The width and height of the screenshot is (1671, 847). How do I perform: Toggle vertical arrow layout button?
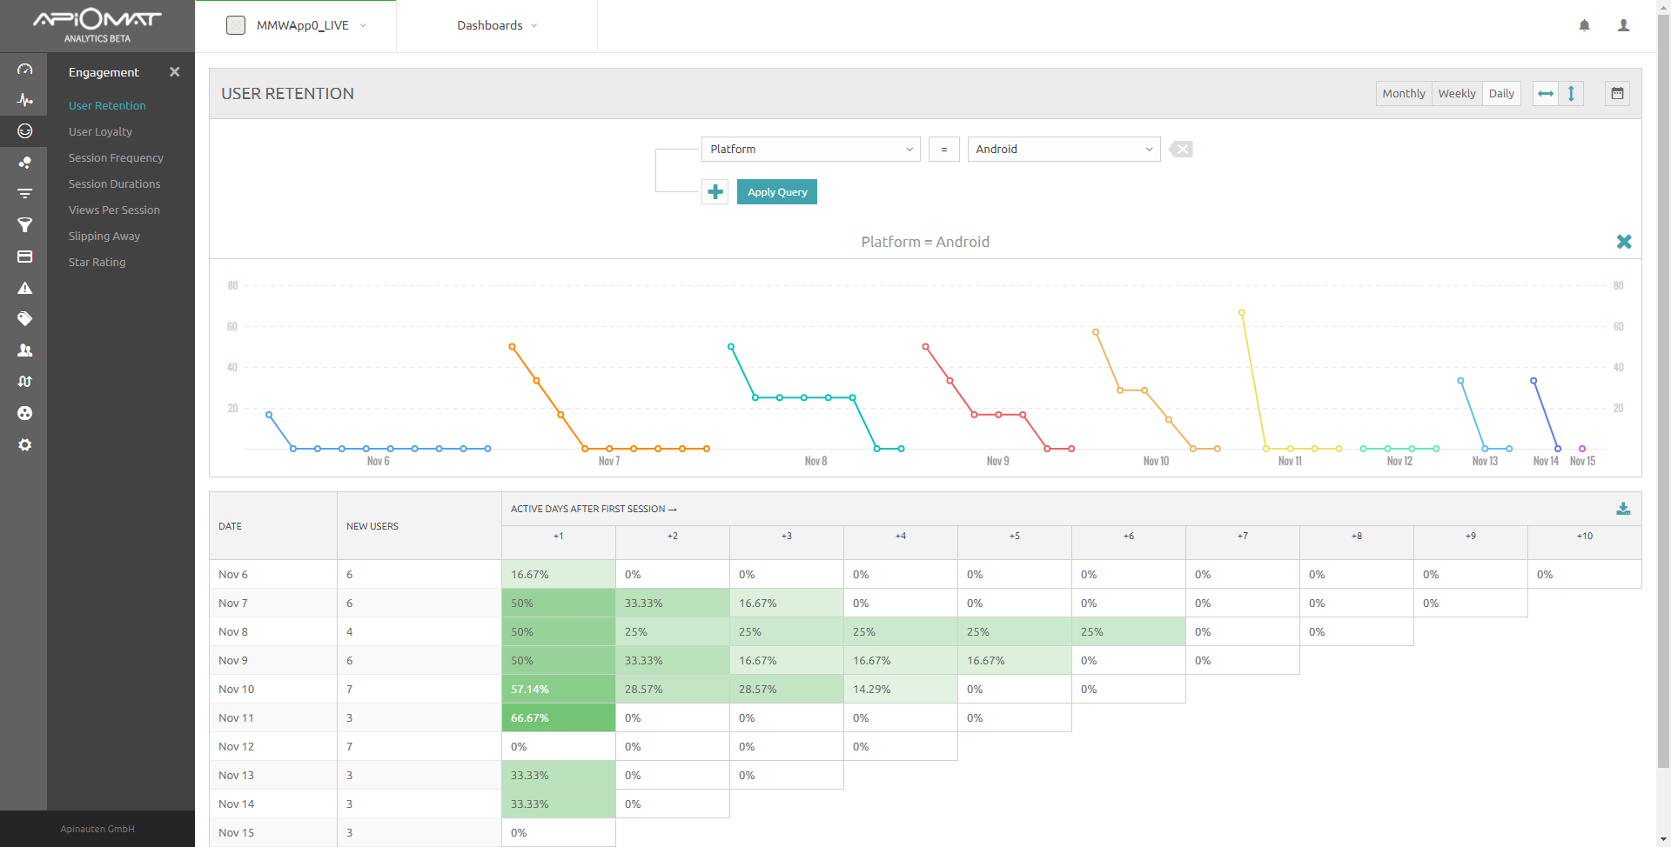click(x=1571, y=93)
